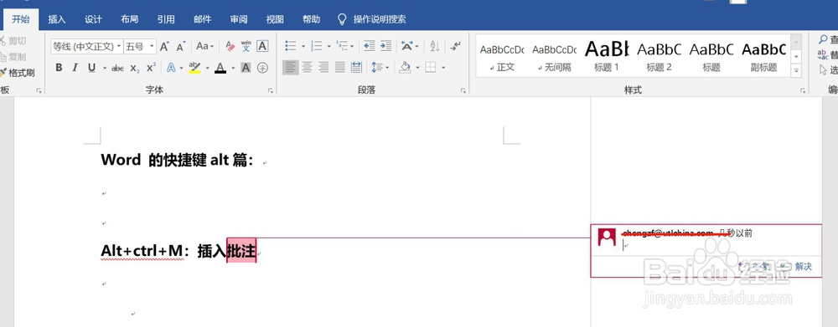Apply 标题 1 style
The height and width of the screenshot is (327, 838).
pyautogui.click(x=607, y=56)
